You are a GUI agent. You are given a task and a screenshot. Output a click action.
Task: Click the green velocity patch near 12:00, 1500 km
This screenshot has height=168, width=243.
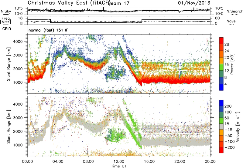click(115, 135)
